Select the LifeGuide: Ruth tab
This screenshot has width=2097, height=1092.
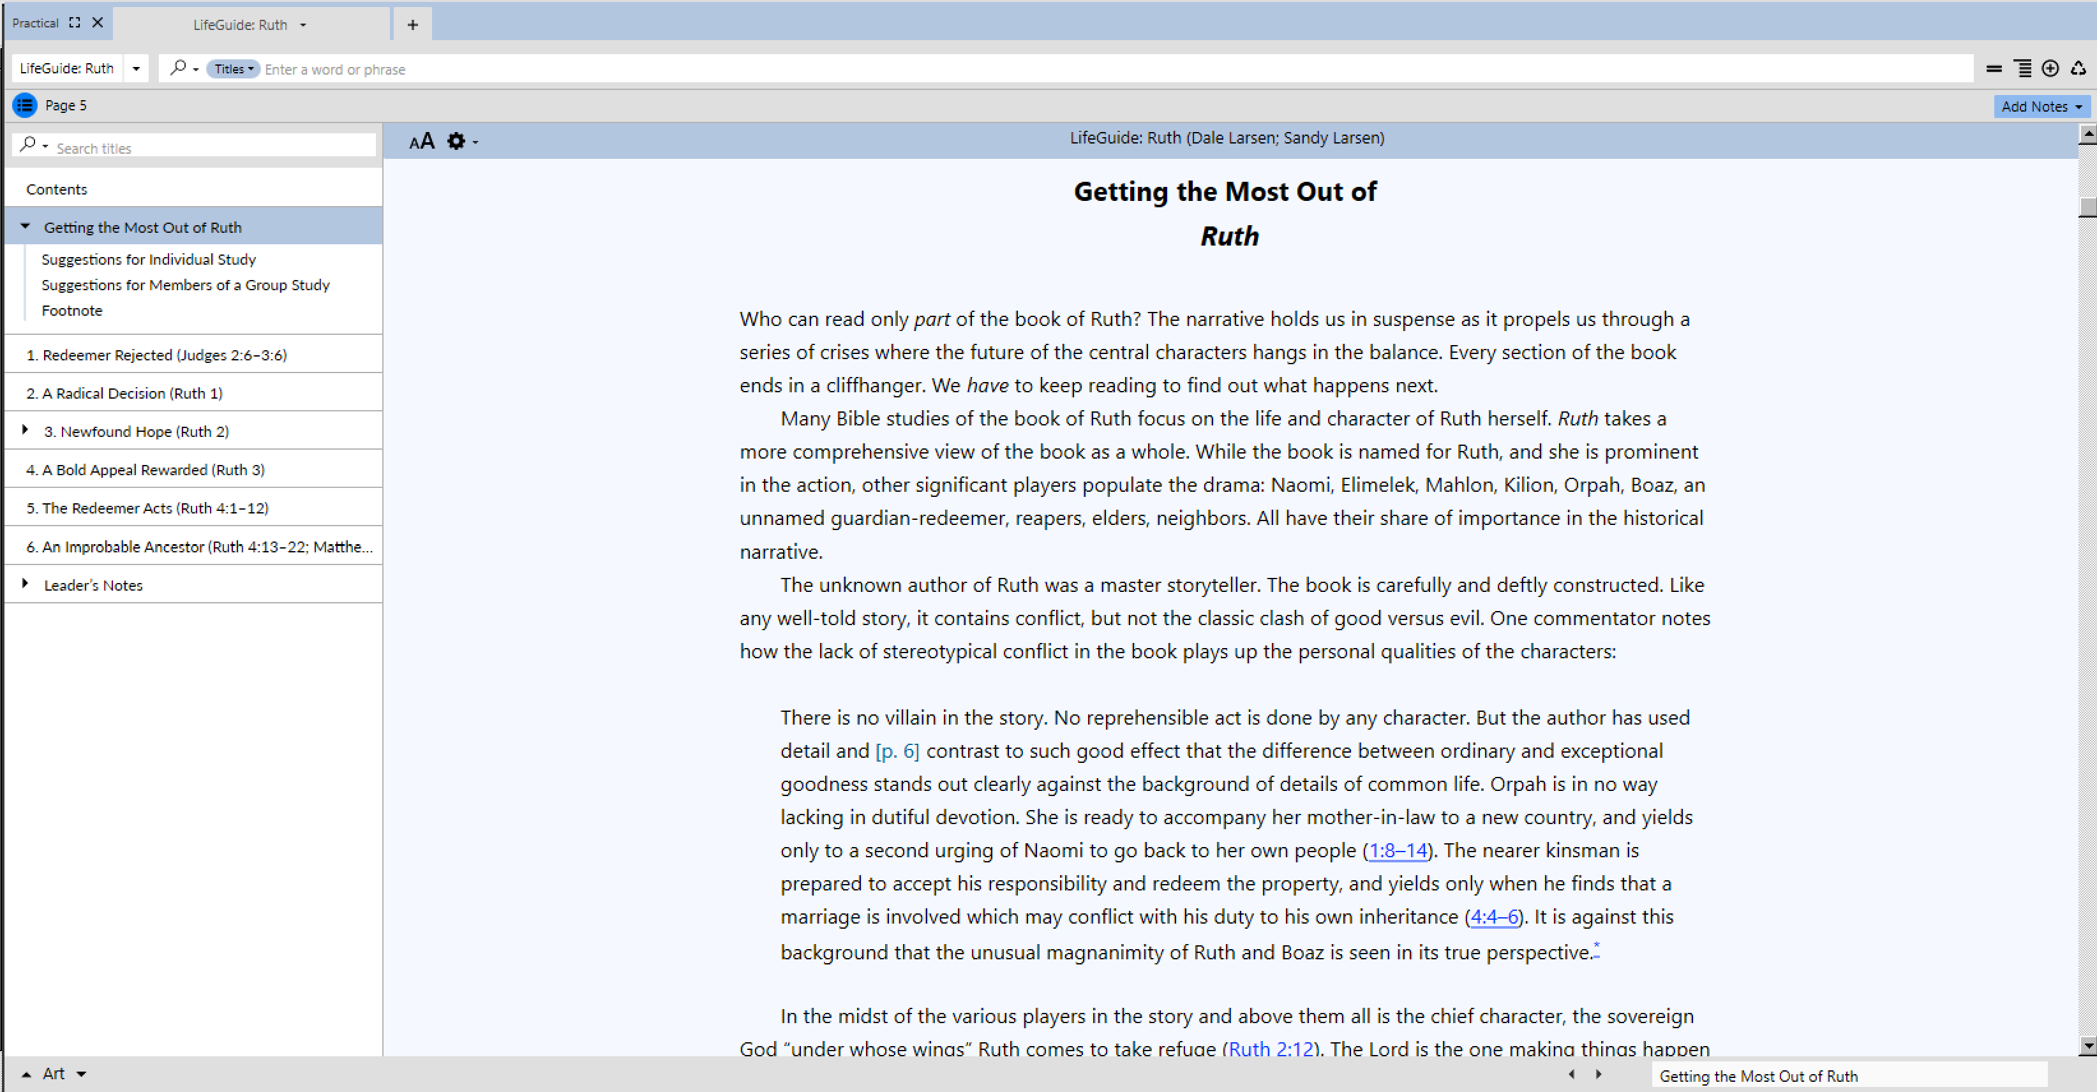point(240,24)
